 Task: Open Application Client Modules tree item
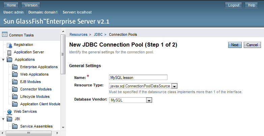tap(40, 104)
